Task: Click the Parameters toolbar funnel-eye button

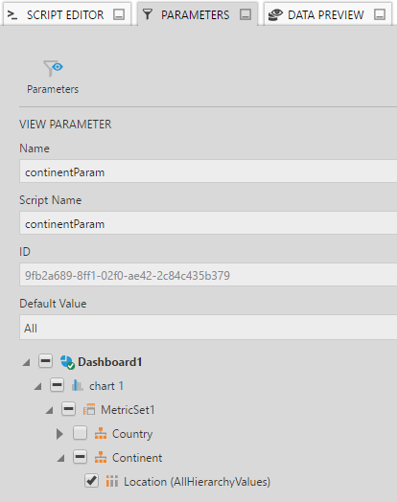Action: [x=53, y=77]
